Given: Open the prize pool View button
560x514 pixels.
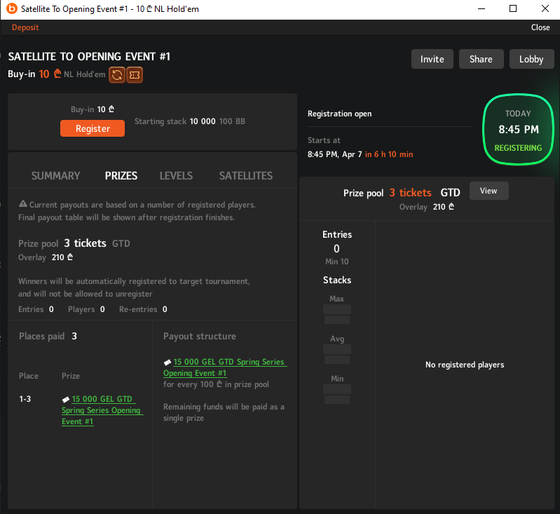Looking at the screenshot, I should click(x=489, y=191).
